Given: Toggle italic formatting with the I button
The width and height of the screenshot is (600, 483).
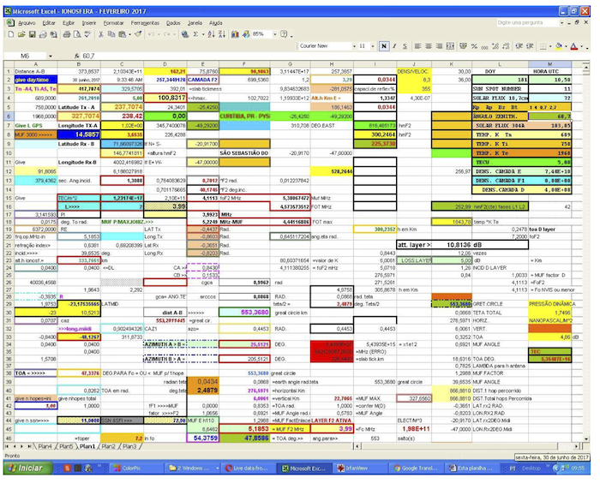Looking at the screenshot, I should click(396, 45).
